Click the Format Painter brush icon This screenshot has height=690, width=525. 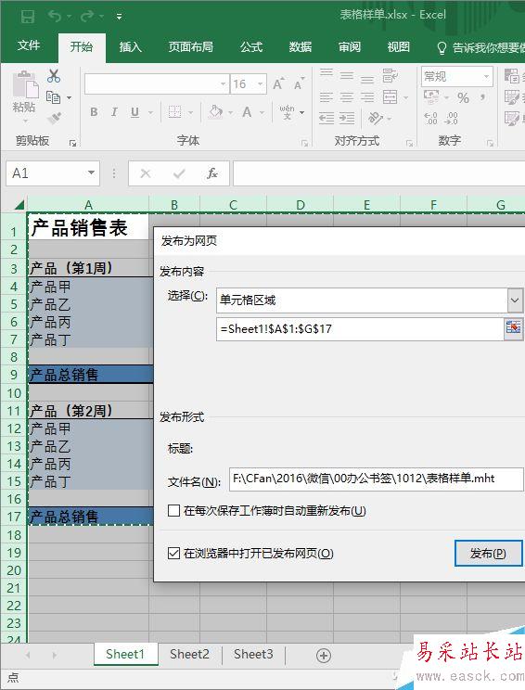(x=54, y=118)
